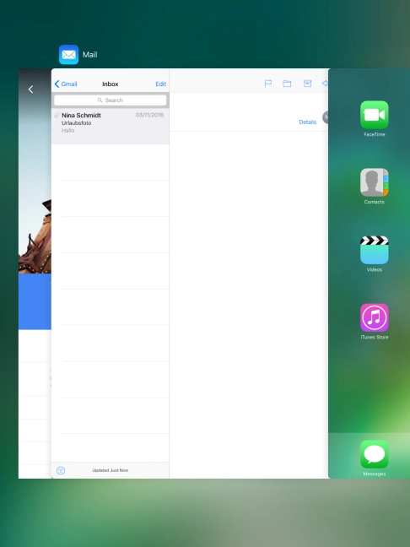
Task: Tap the sender avatar circle
Action: [x=326, y=117]
